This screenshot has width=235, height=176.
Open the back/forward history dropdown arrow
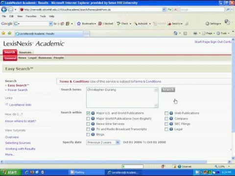tap(15, 10)
